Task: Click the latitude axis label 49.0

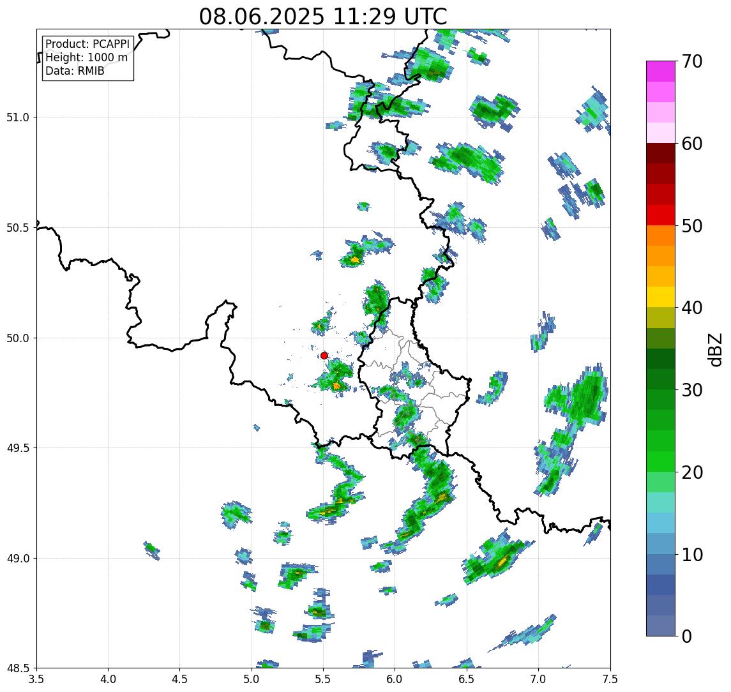Action: click(18, 558)
